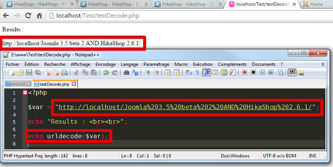Viewport: 333px width, 167px height.
Task: Open the Affichage menu
Action: pos(80,64)
